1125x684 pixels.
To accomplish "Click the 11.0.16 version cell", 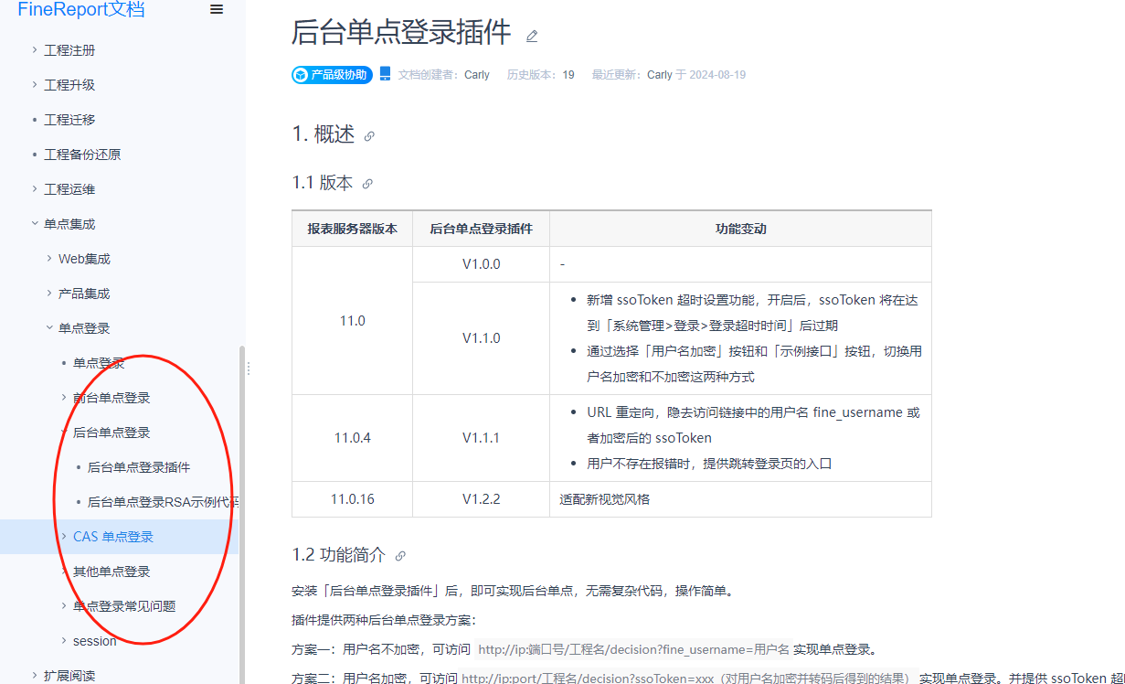I will tap(352, 499).
